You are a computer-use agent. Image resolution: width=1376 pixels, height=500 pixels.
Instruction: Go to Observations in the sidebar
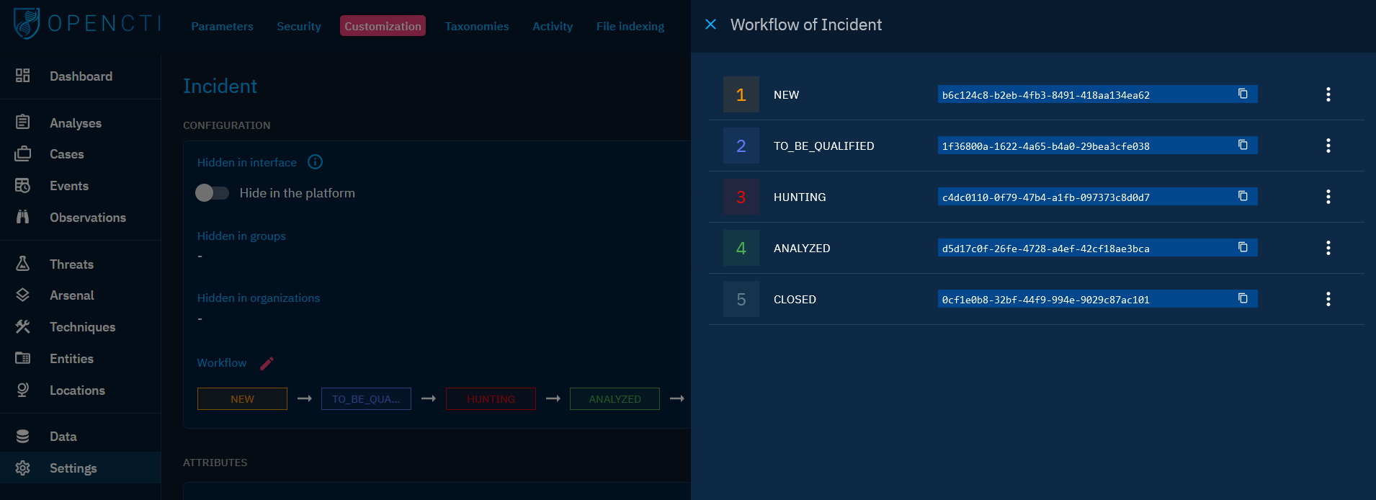point(87,218)
